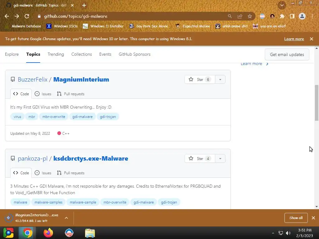The height and width of the screenshot is (239, 319).
Task: Open Firefox from the taskbar
Action: click(x=48, y=233)
